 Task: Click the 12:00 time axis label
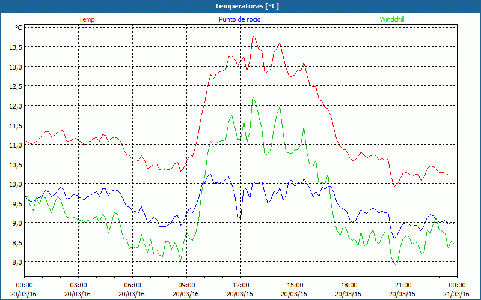pos(241,286)
